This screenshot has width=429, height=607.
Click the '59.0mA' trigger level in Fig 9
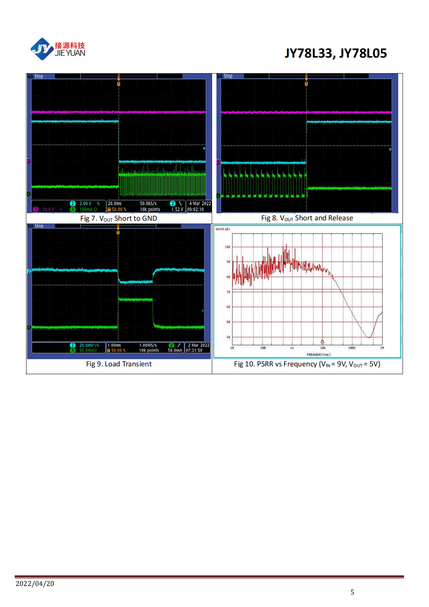tap(175, 350)
